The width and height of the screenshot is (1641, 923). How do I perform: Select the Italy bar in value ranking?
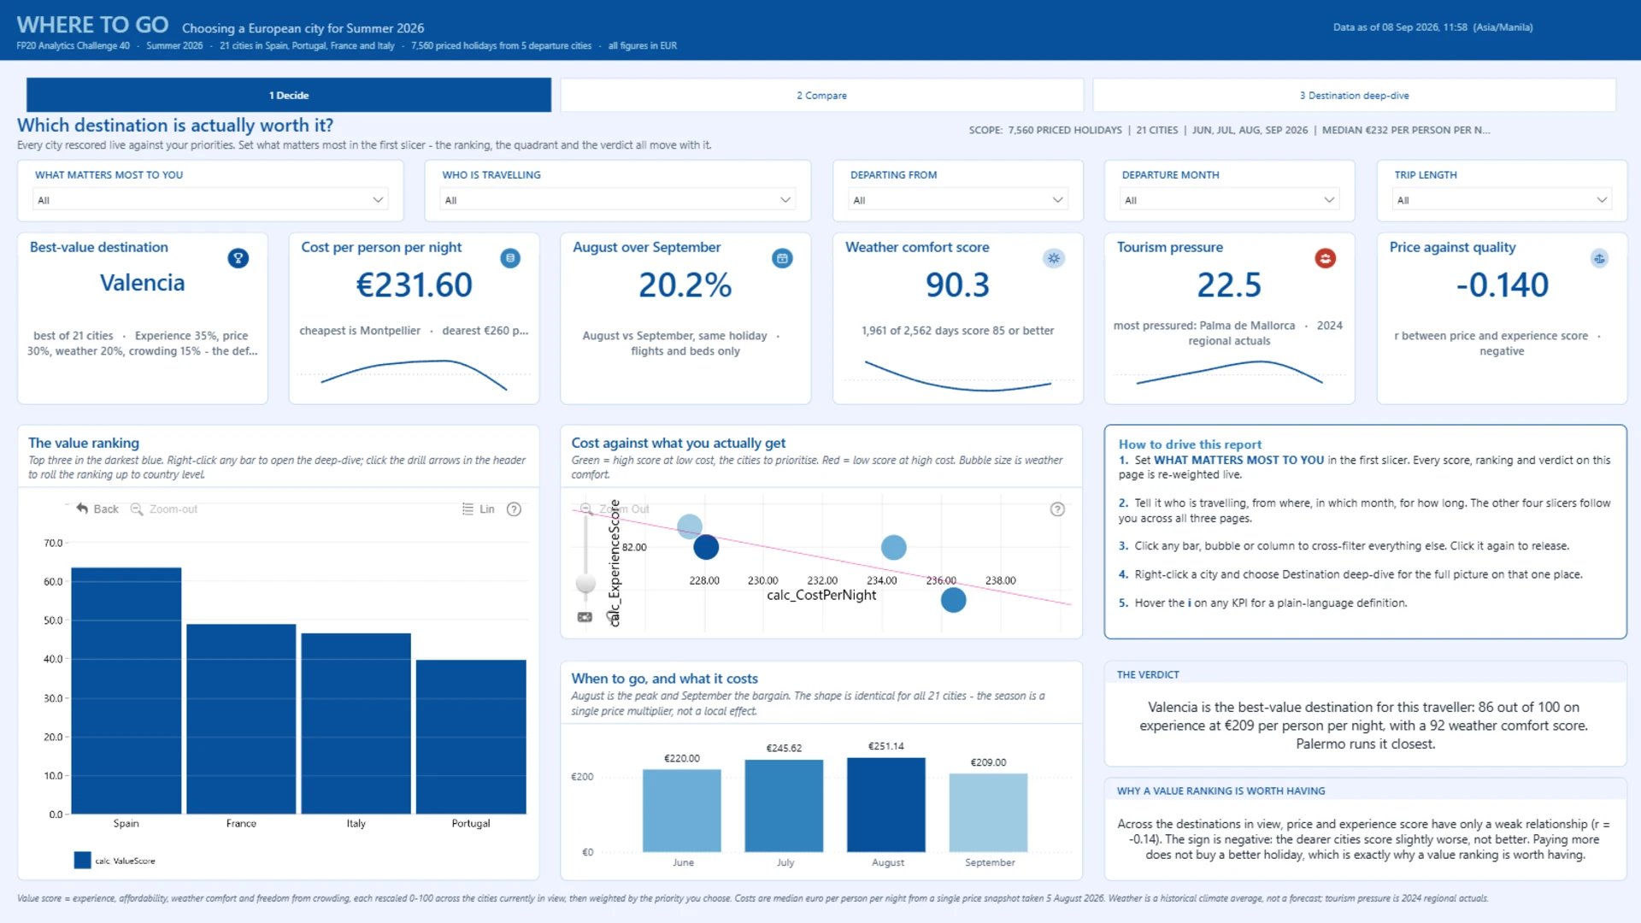pyautogui.click(x=356, y=723)
